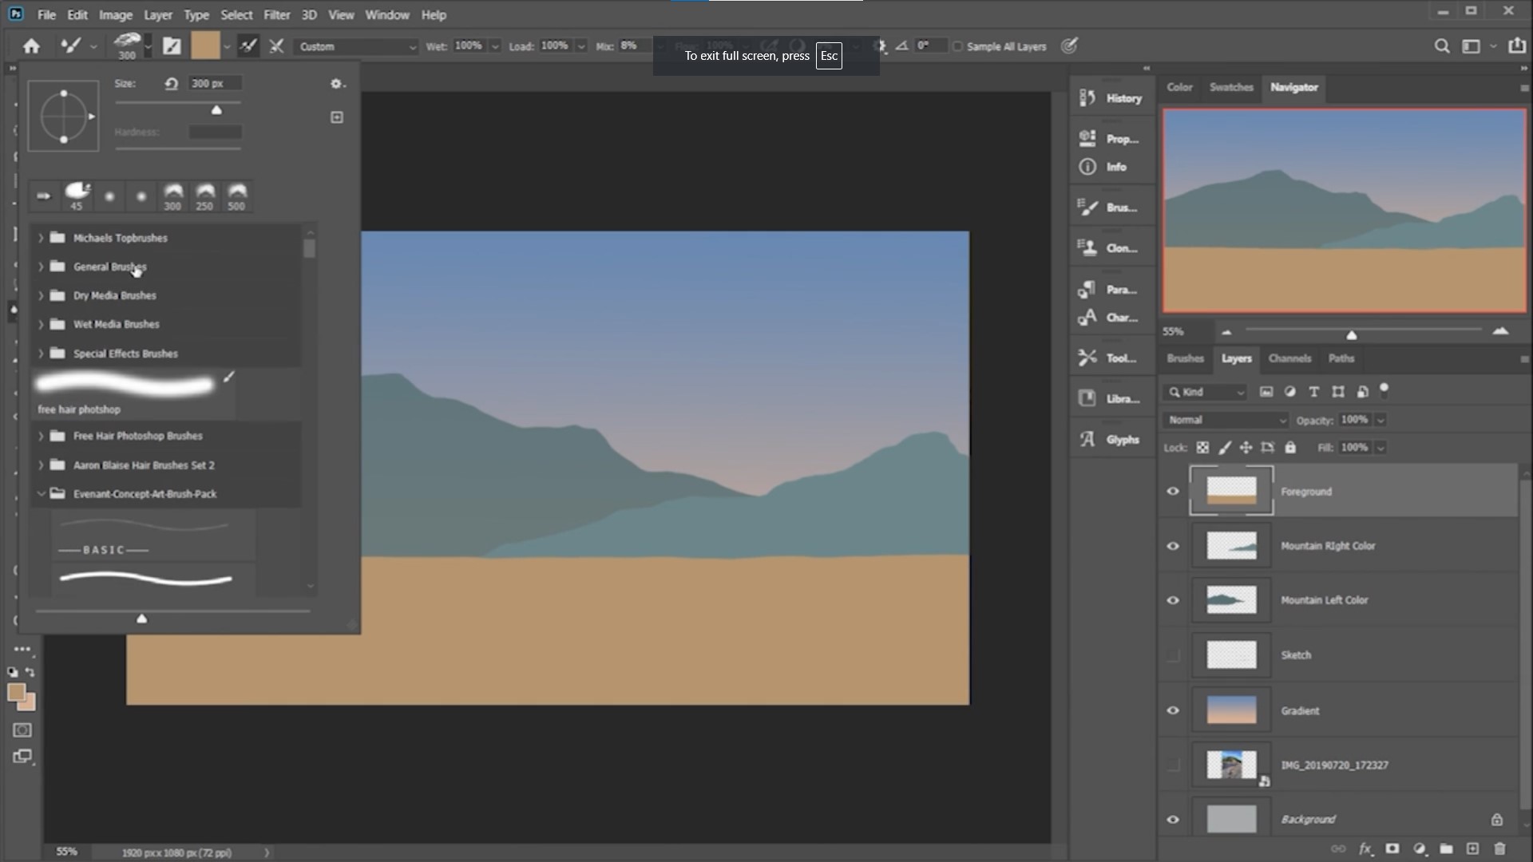Open the Character panel

point(1111,317)
